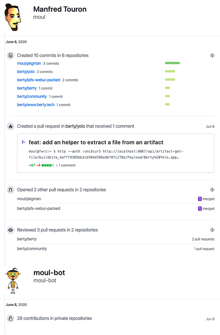Click the lock icon for private contributions
The width and height of the screenshot is (220, 335).
click(11, 318)
